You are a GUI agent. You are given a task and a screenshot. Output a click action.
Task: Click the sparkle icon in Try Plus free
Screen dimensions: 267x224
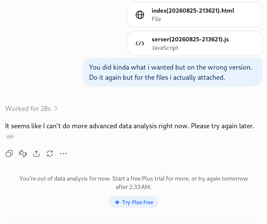coord(117,202)
